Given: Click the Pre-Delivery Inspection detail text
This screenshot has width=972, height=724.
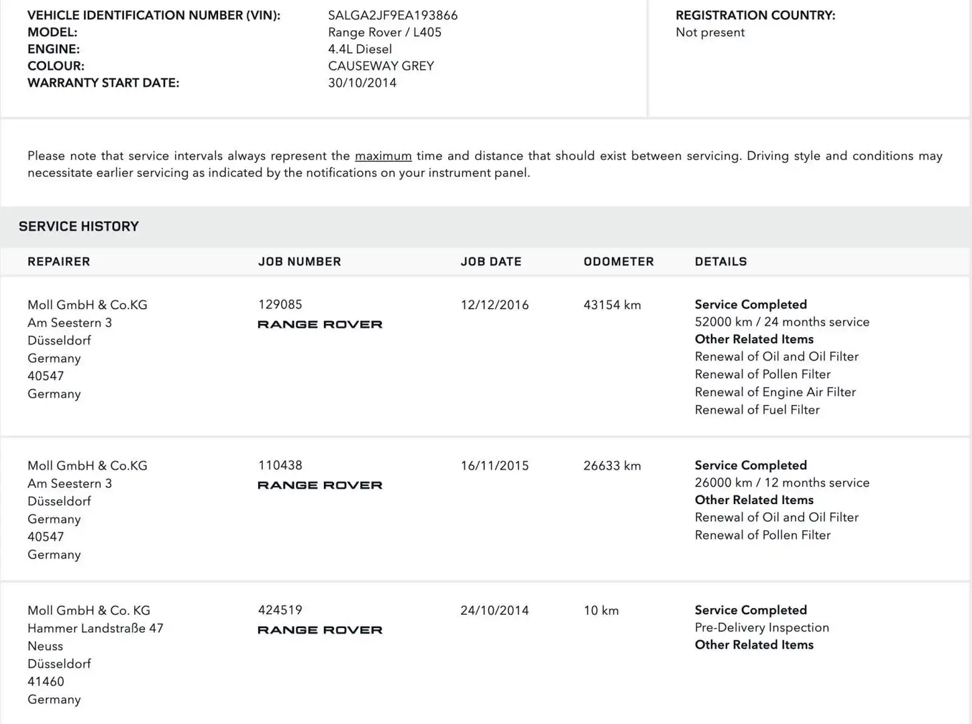Looking at the screenshot, I should coord(761,627).
